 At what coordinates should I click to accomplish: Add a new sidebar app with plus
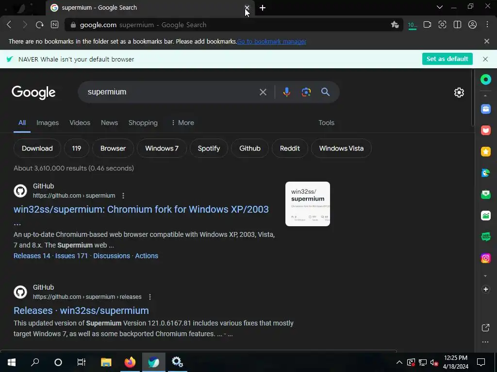click(485, 289)
